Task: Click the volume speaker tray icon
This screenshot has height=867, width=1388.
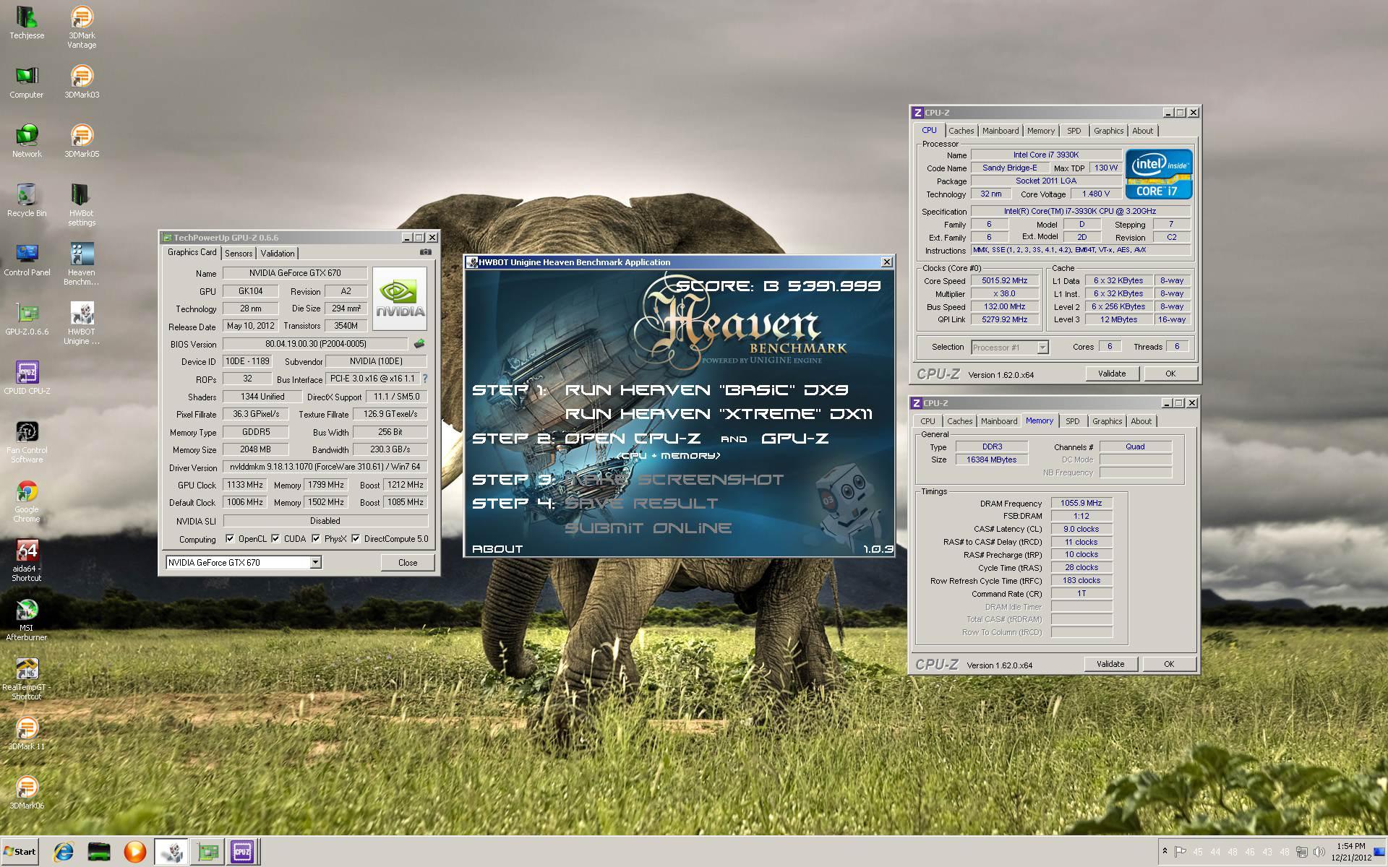Action: coord(1319,852)
